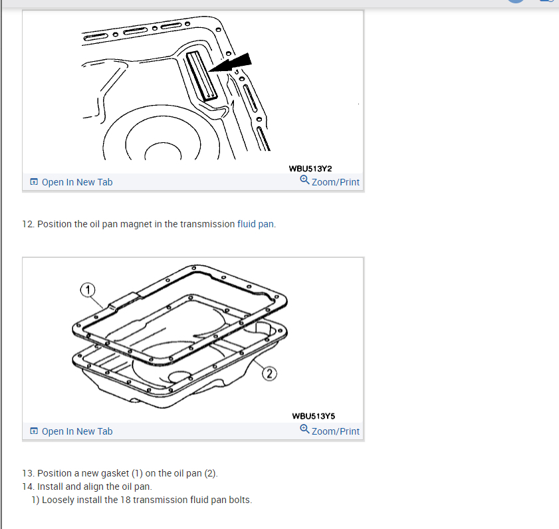Click callout number 2 on the oil pan diagram
The height and width of the screenshot is (529, 559).
(x=269, y=373)
